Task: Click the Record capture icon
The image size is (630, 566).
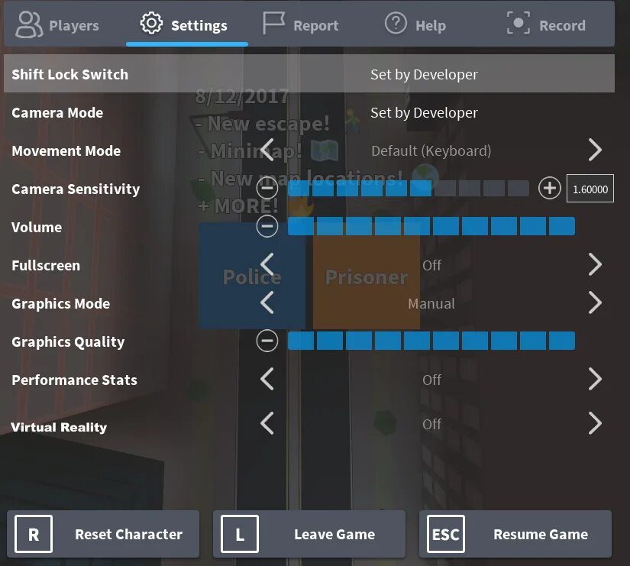Action: (519, 23)
